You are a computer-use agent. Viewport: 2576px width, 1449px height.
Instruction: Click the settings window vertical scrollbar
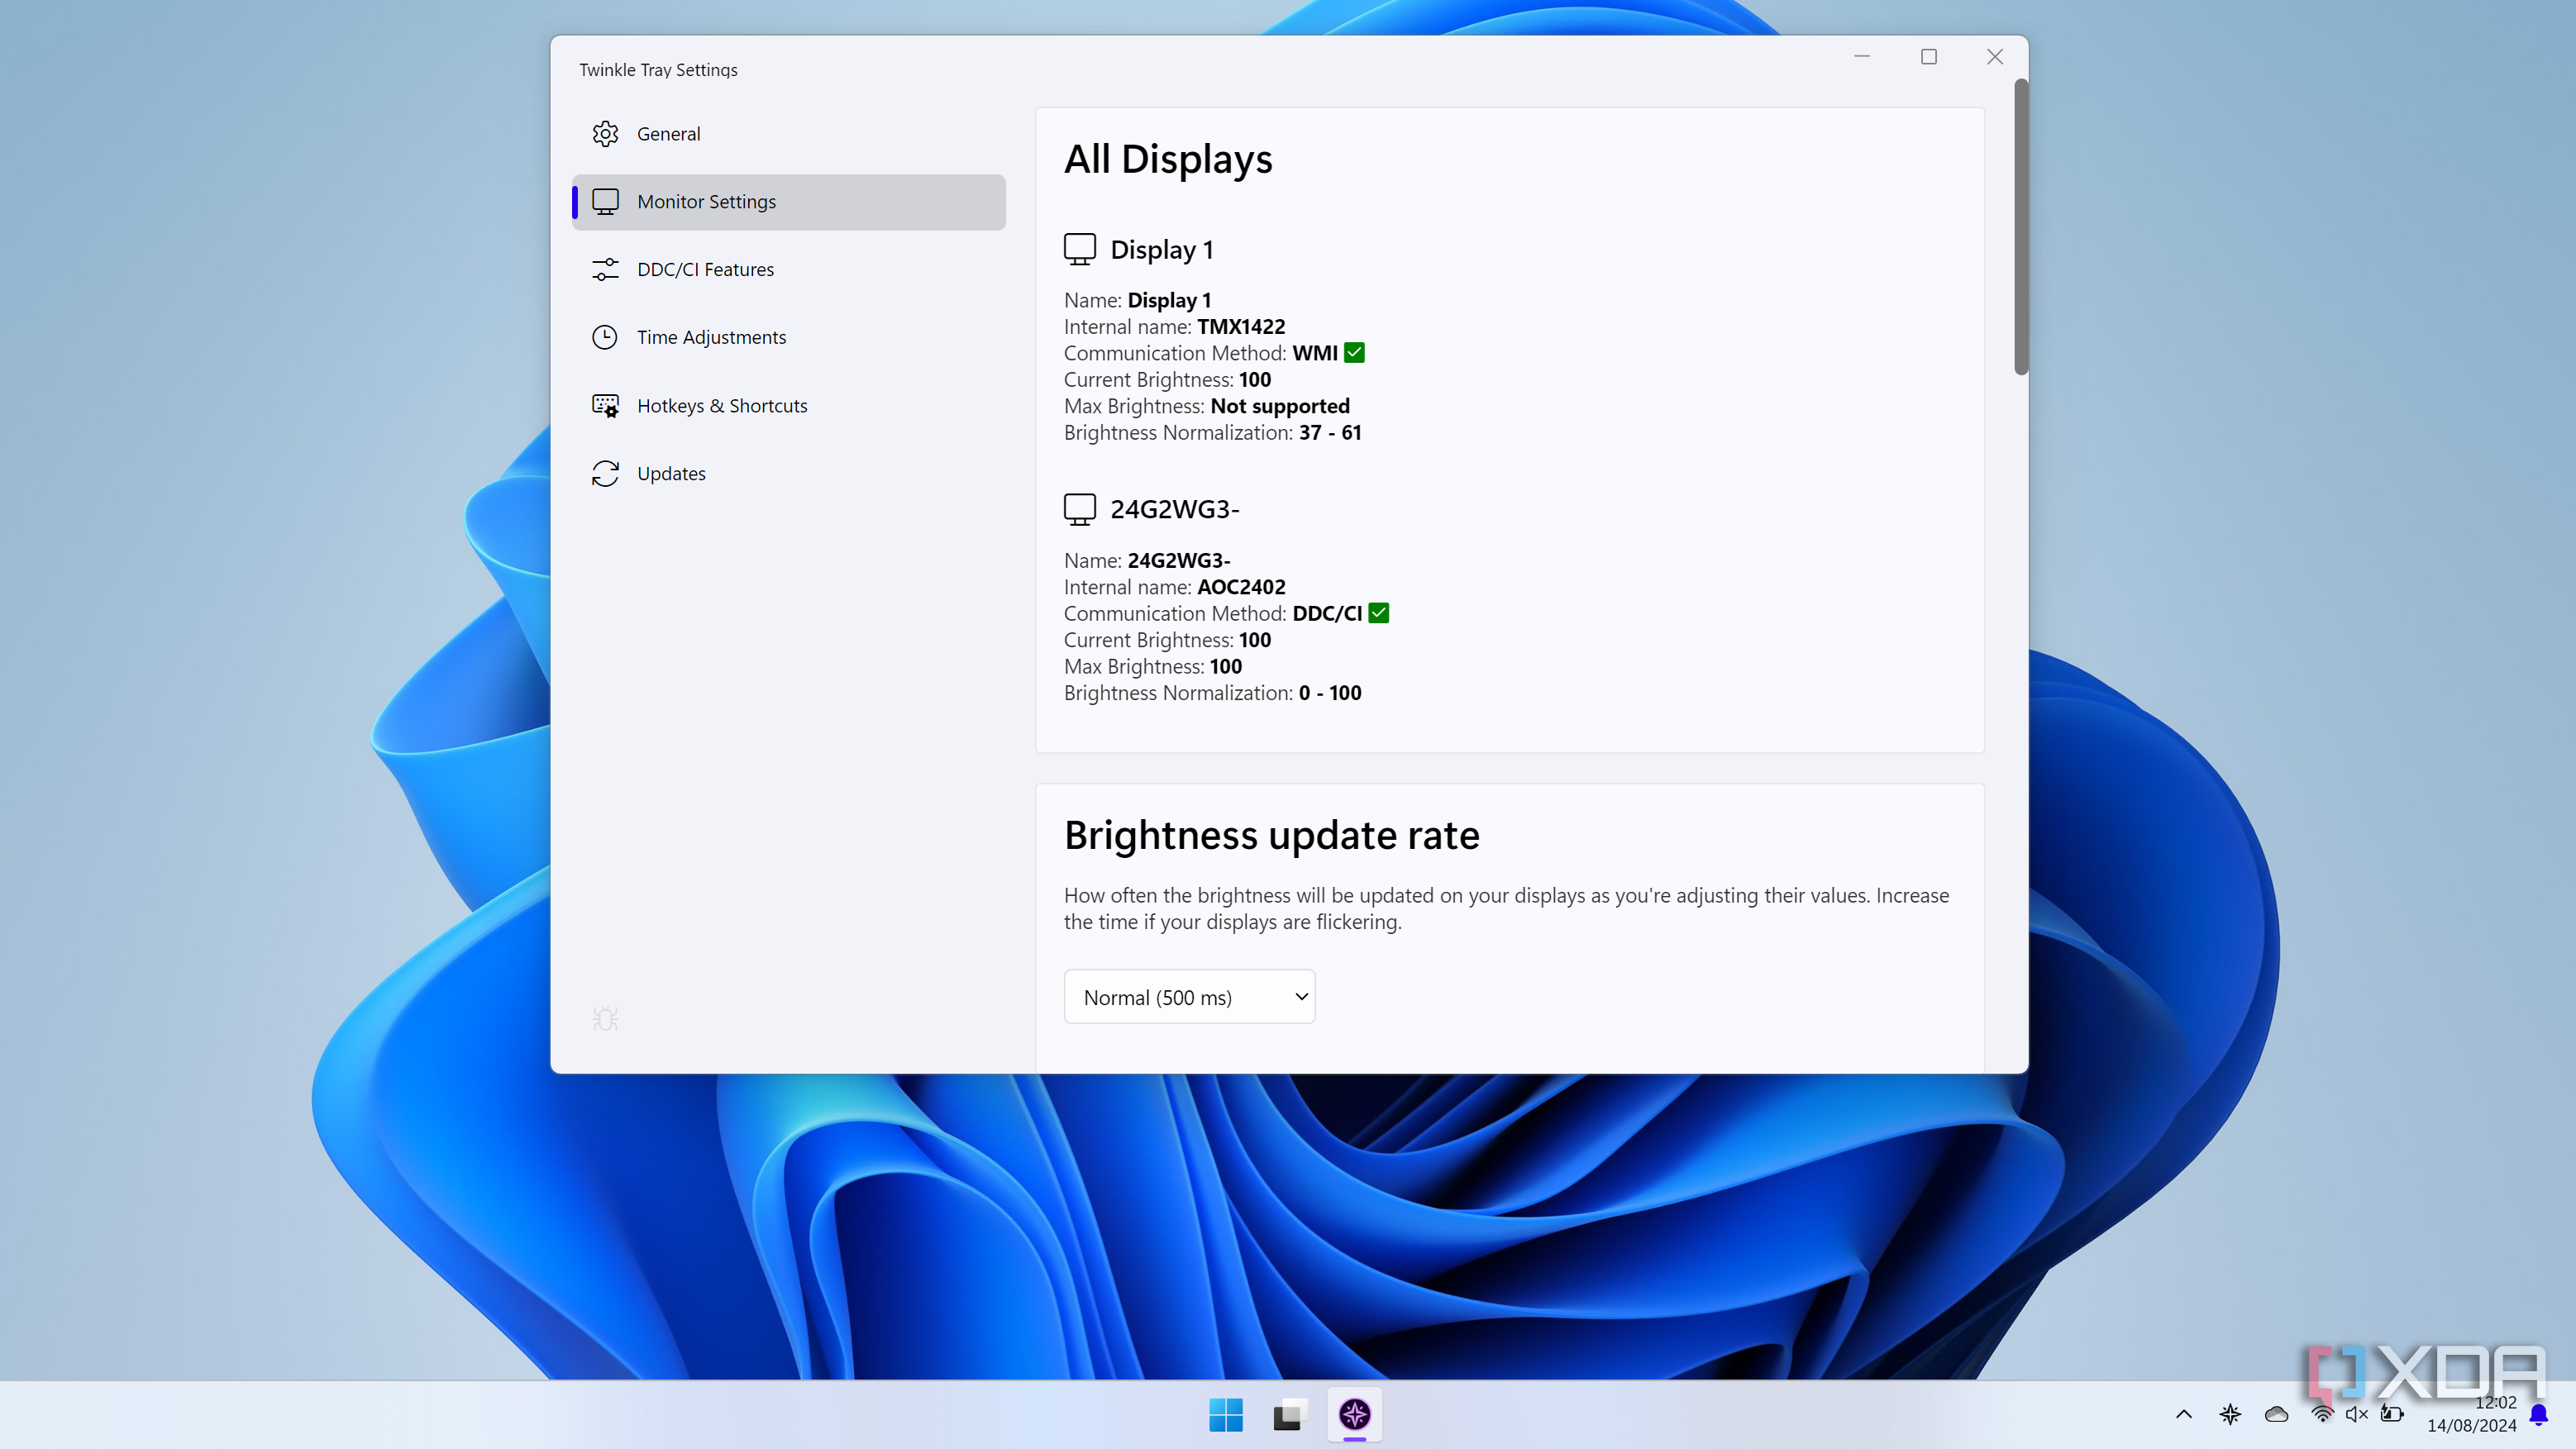(2021, 228)
